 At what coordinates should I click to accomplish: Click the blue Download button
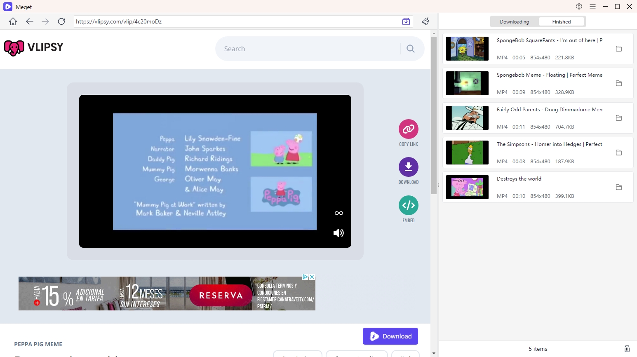390,336
